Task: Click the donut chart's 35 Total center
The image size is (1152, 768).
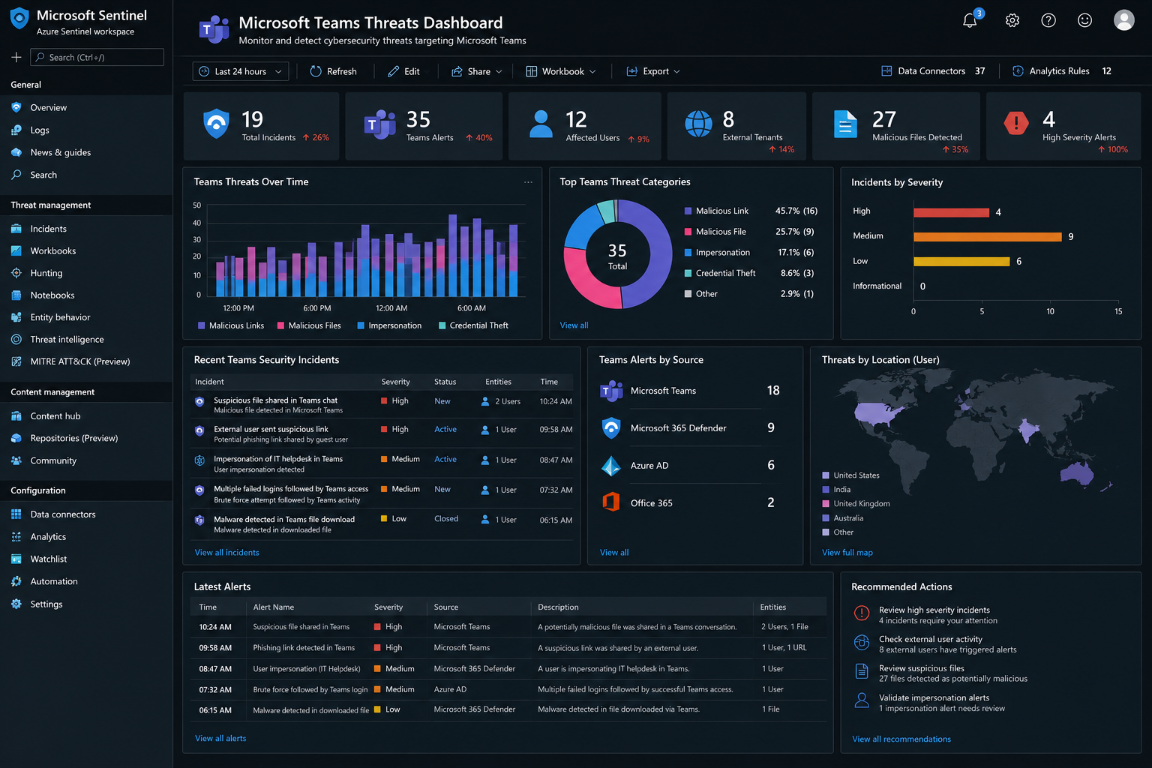Action: (617, 256)
